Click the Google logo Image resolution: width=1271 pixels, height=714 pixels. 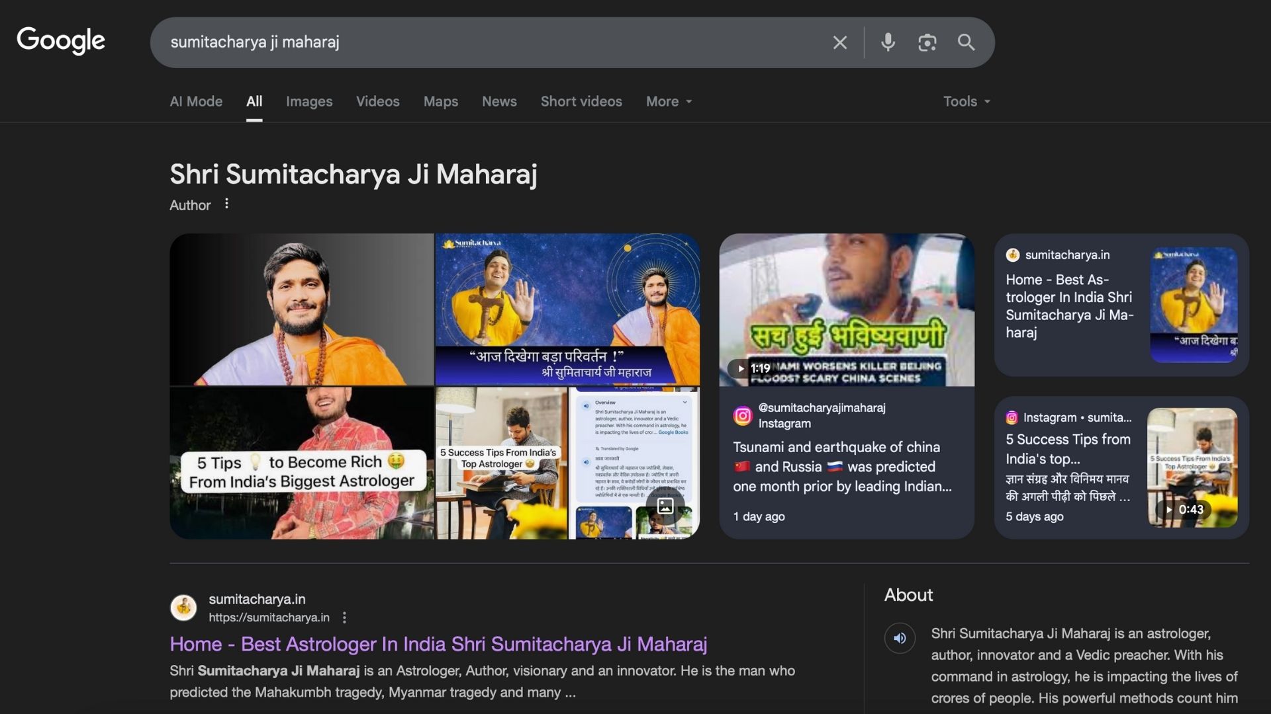point(61,41)
